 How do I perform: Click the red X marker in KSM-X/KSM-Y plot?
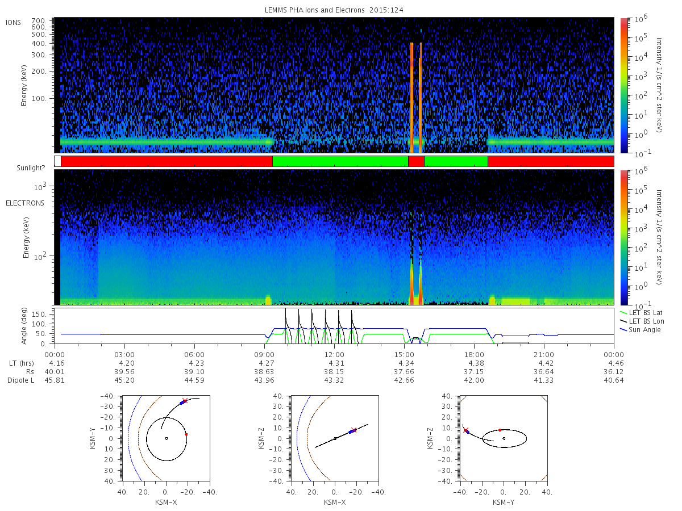pos(185,401)
